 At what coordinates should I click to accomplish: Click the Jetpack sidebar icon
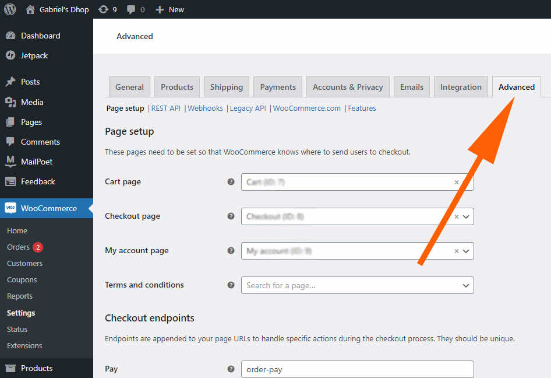10,55
